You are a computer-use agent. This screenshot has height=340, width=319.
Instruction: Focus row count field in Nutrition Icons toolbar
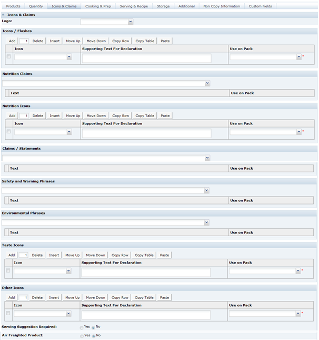24,116
